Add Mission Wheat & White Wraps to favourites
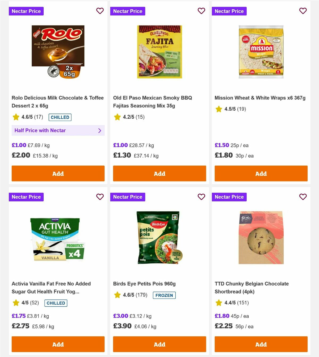319x357 pixels. 303,11
